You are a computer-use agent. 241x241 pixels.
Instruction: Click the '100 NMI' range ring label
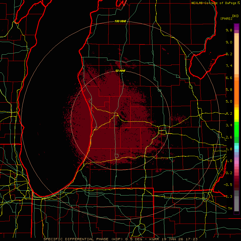pos(120,21)
